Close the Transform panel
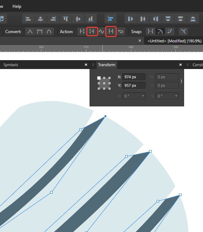 pos(181,65)
